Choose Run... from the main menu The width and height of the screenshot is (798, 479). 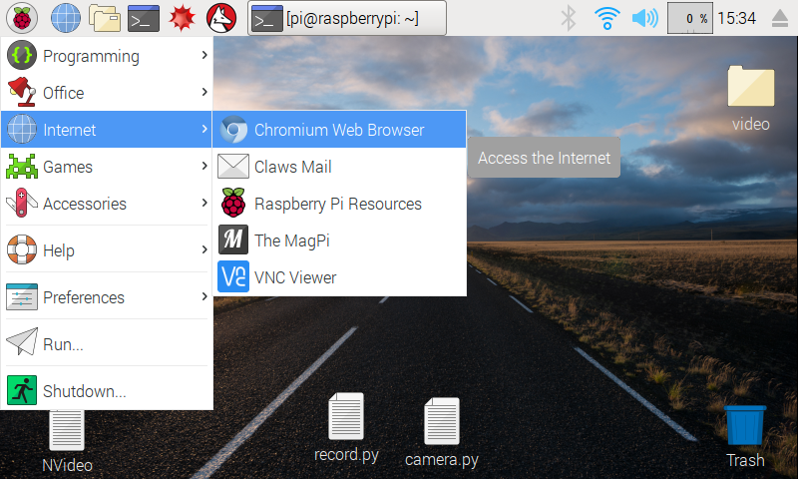click(x=107, y=344)
